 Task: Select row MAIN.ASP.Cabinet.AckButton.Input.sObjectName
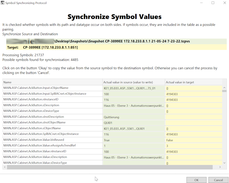(x=112, y=88)
